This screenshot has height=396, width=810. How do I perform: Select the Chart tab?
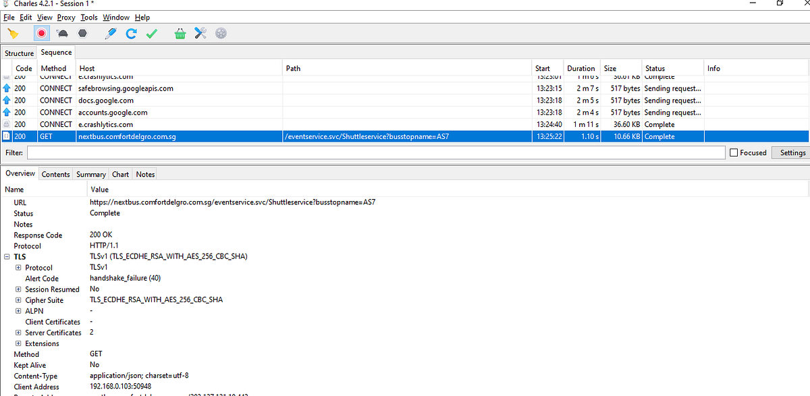[120, 173]
